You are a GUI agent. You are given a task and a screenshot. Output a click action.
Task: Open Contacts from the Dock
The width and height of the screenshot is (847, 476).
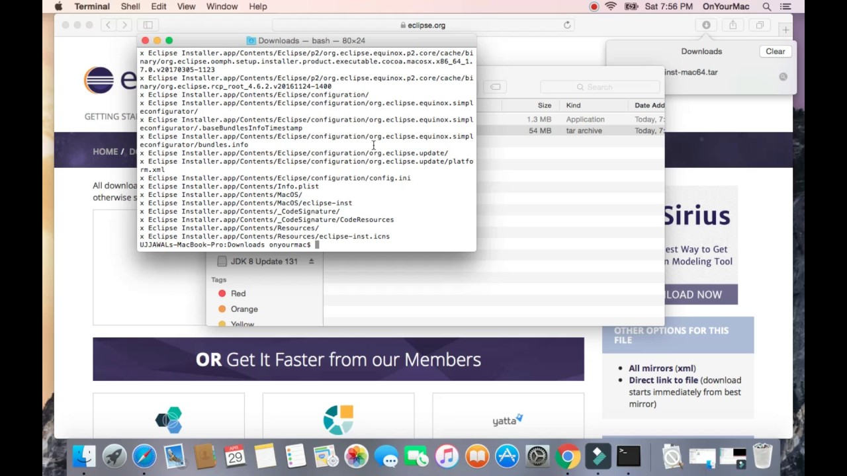205,456
